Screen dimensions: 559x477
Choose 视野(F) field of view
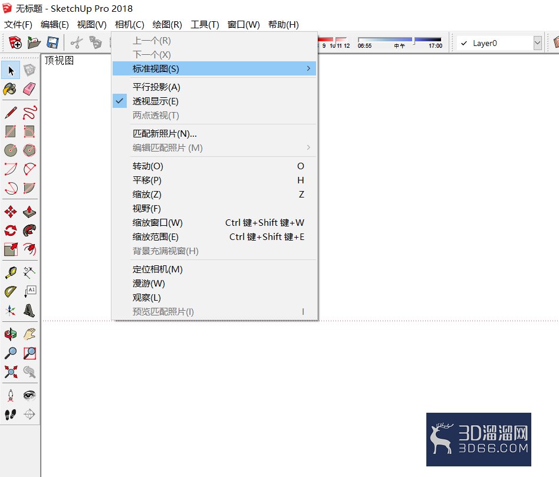pos(214,209)
